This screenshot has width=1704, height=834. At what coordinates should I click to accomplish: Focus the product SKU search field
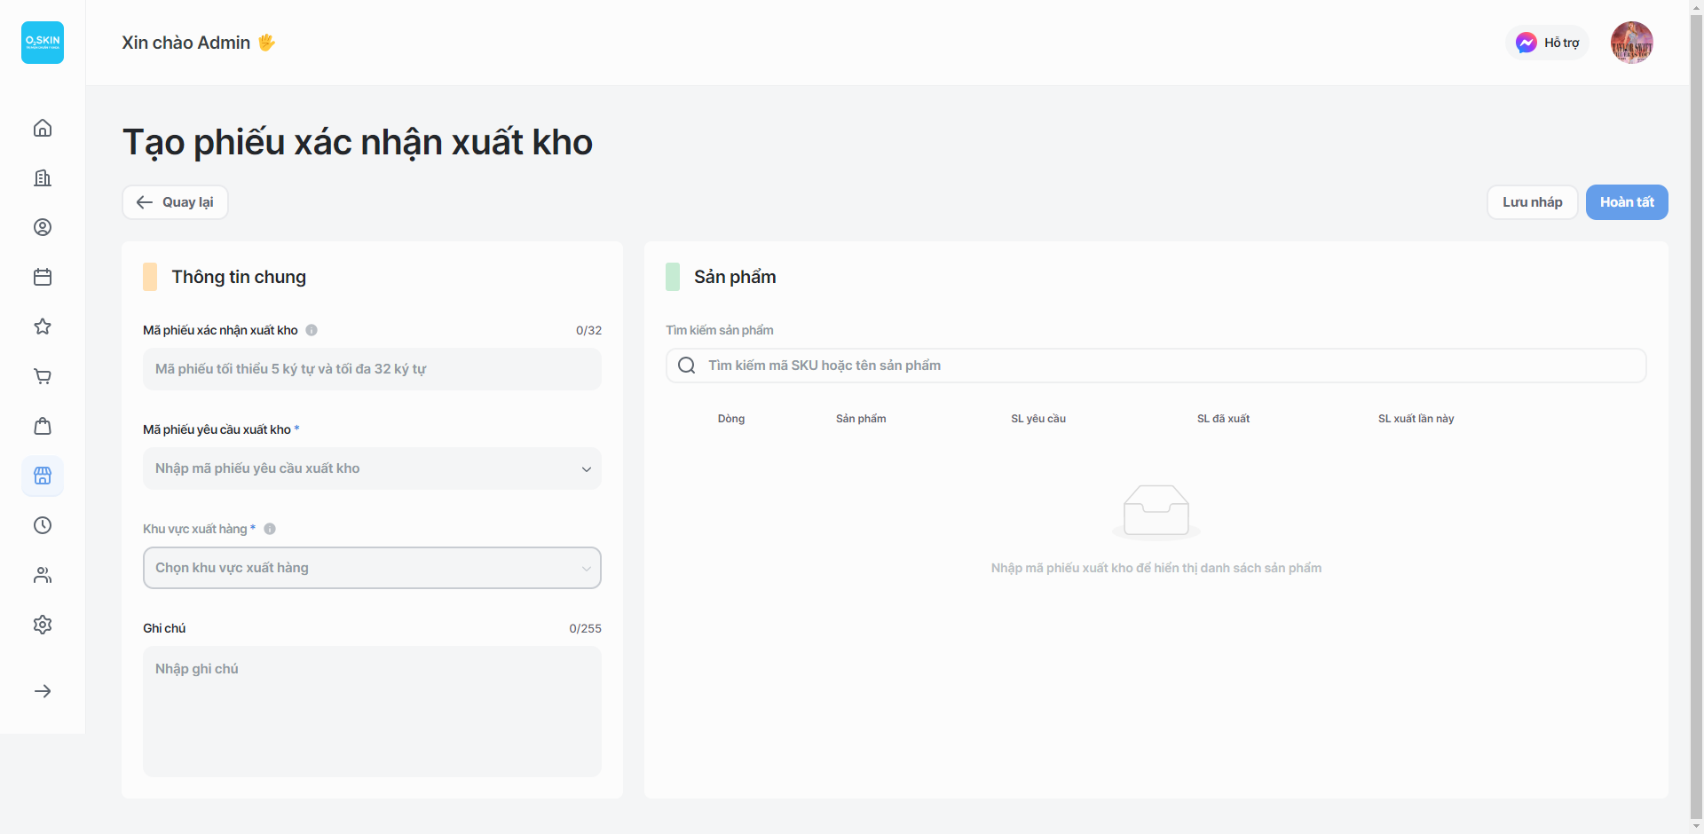point(1156,366)
